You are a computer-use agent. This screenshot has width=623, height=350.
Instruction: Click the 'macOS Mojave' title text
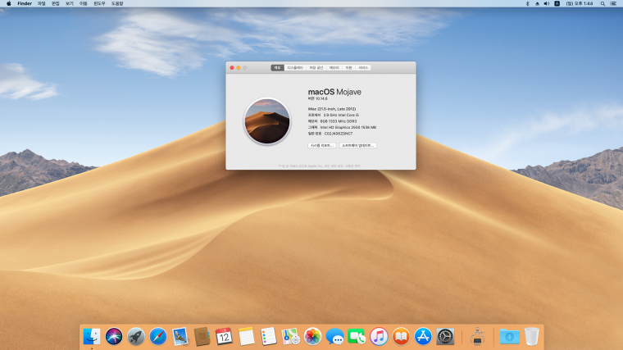(334, 92)
